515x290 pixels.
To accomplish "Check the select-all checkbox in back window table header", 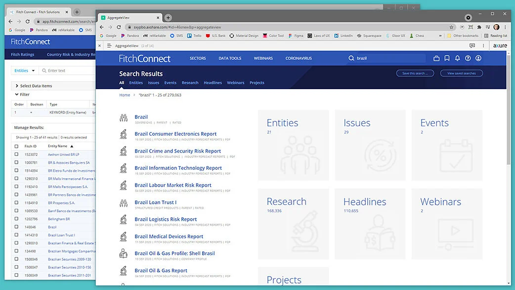I will 16,146.
